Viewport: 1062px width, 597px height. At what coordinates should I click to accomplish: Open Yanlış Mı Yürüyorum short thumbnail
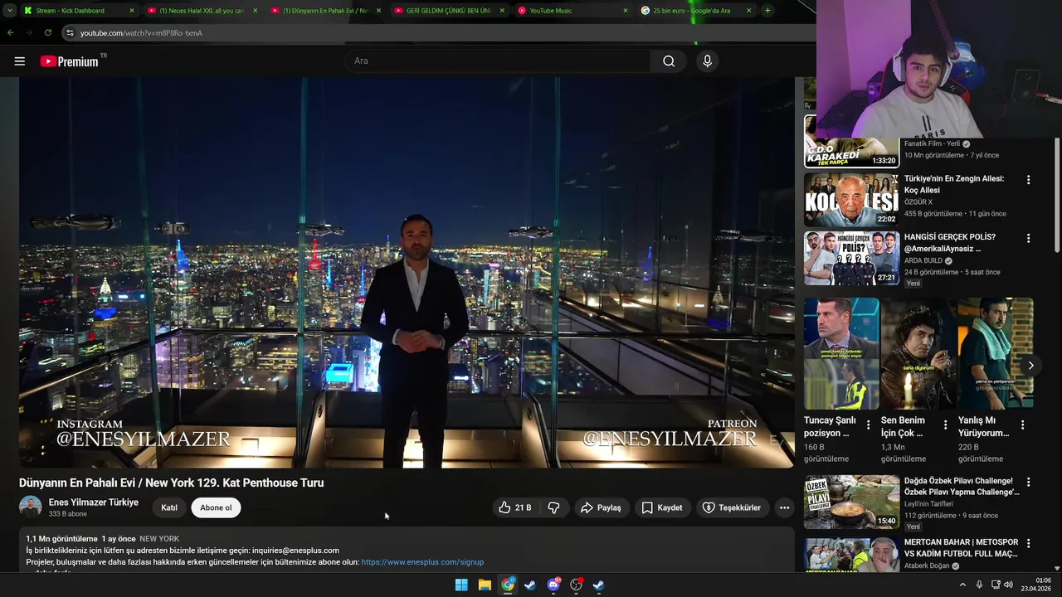click(996, 353)
